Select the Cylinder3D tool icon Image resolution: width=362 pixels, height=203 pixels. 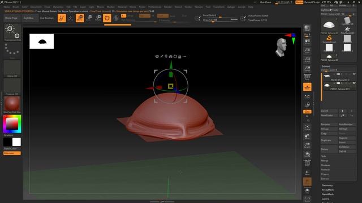pos(347,21)
